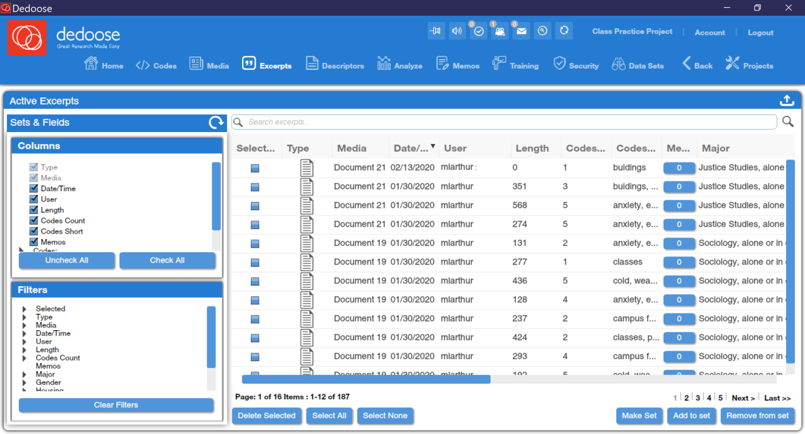This screenshot has height=434, width=805.
Task: Open the Security settings
Action: (x=576, y=65)
